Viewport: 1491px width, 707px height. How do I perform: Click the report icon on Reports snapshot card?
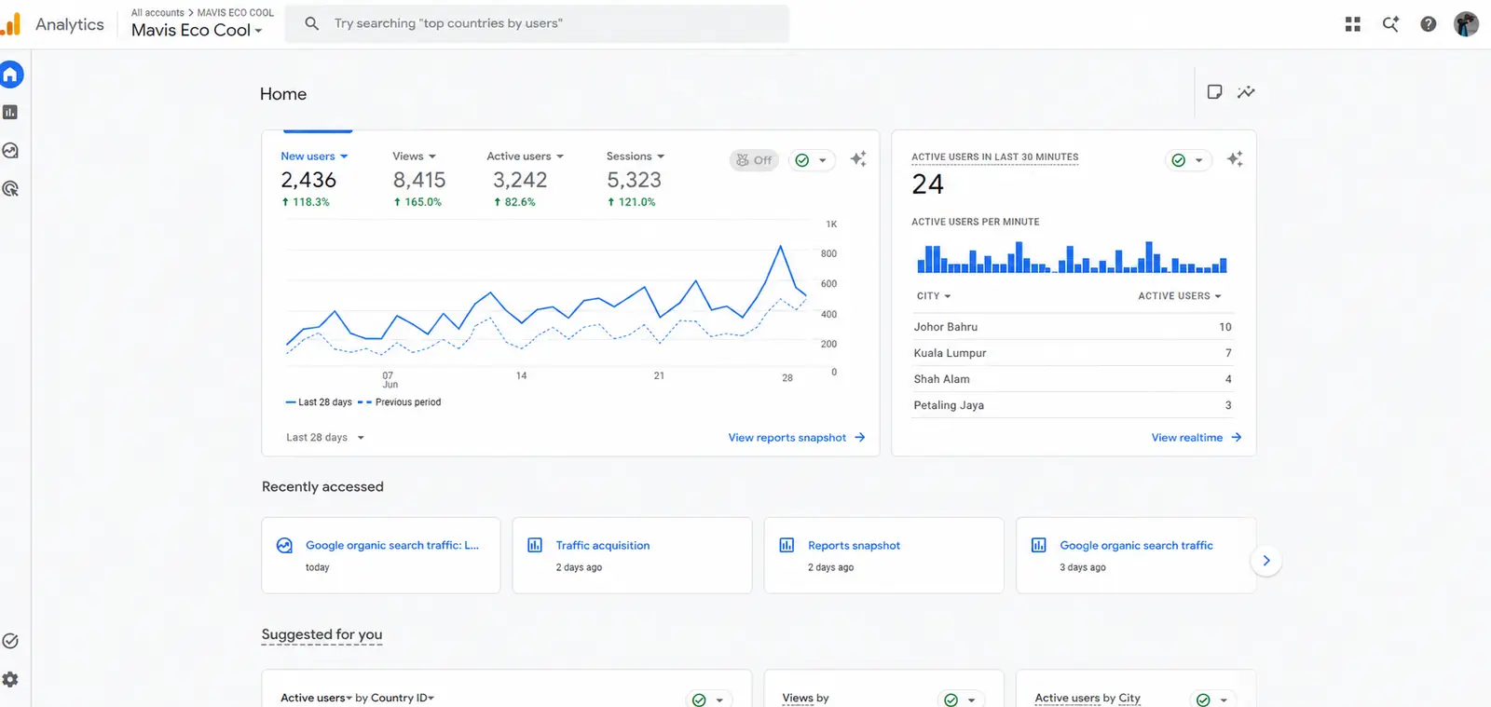point(787,545)
